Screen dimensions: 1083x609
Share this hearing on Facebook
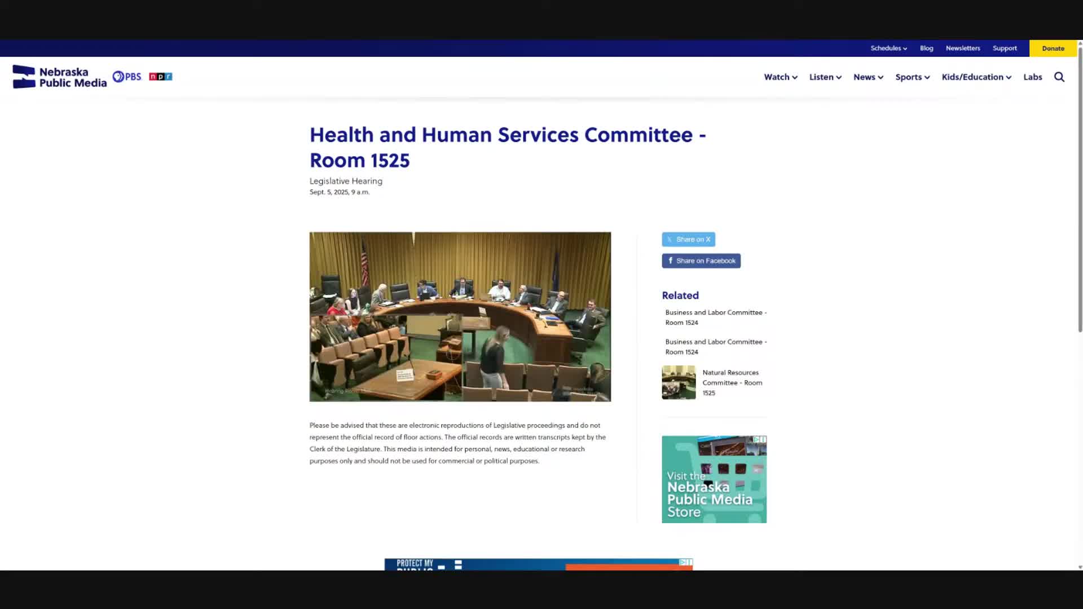(x=701, y=261)
